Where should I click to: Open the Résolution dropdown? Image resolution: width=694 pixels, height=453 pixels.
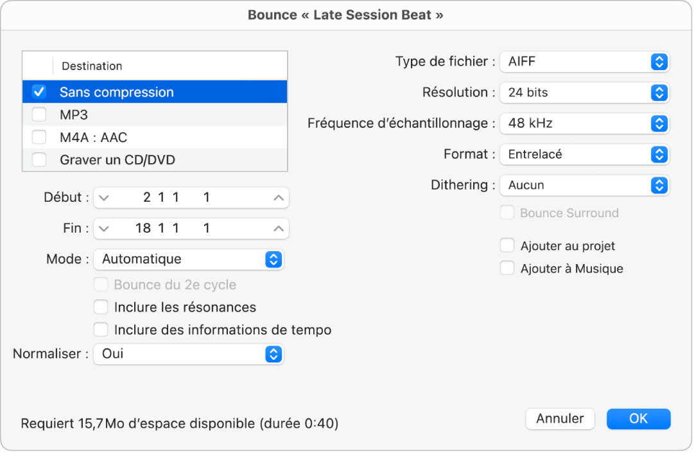click(658, 93)
